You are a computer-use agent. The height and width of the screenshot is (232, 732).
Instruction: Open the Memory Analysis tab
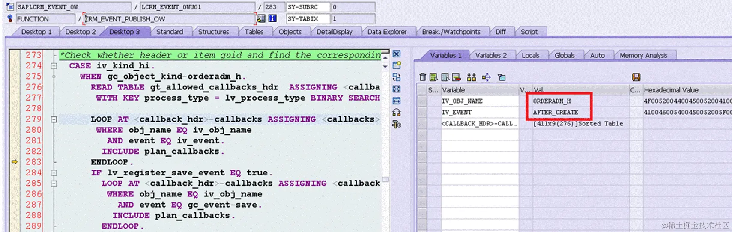point(644,55)
